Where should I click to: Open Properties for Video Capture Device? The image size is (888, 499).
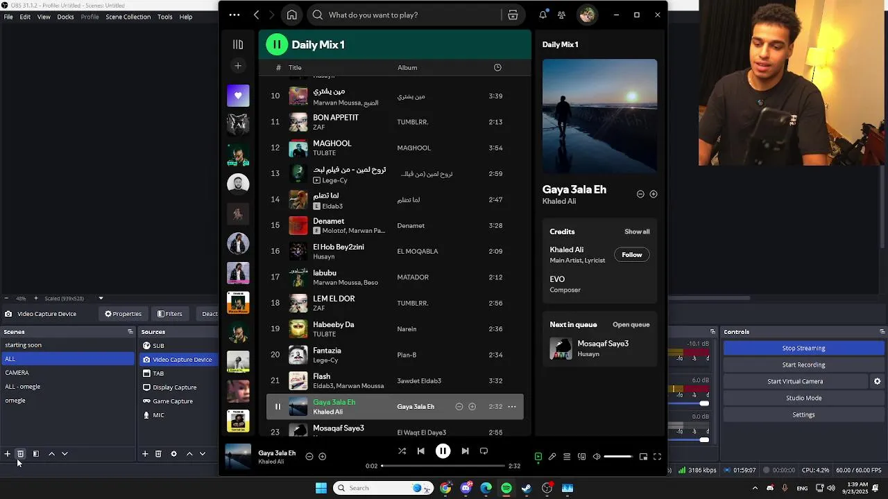click(123, 314)
